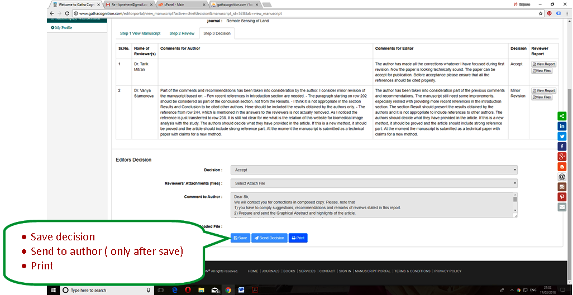The width and height of the screenshot is (573, 295).
Task: Click inside the Comment to Author textbox
Action: [x=369, y=205]
